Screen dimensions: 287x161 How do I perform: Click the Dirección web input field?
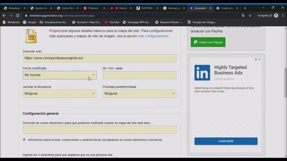pyautogui.click(x=100, y=58)
